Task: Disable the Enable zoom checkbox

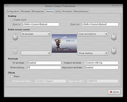Action: 12,20
